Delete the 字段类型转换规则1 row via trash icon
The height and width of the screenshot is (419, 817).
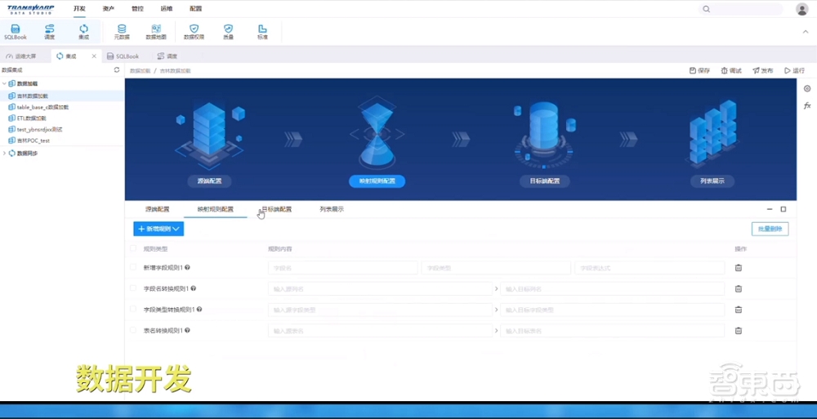pos(739,310)
